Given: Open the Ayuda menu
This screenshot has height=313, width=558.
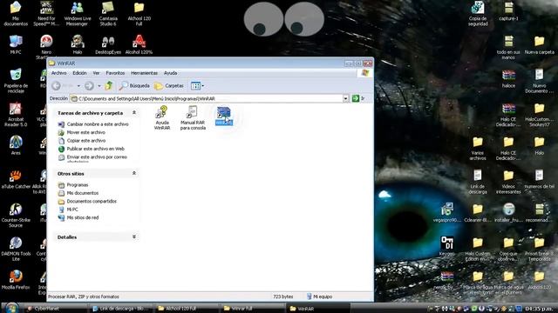Looking at the screenshot, I should (x=171, y=73).
